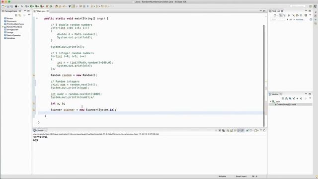Viewport: 318px width, 179px height.
Task: Open the Open Console dropdown arrow
Action: (258, 131)
